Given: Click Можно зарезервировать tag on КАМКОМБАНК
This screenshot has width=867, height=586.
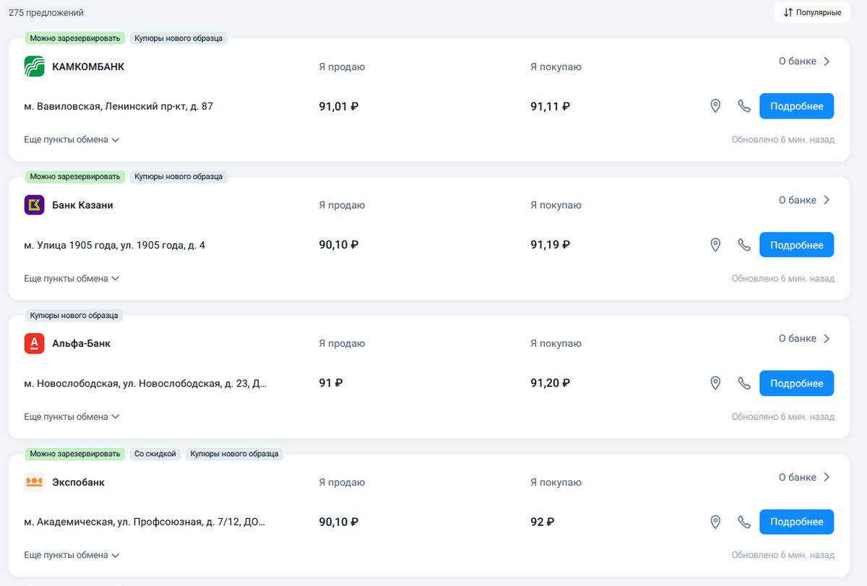Looking at the screenshot, I should pyautogui.click(x=75, y=38).
